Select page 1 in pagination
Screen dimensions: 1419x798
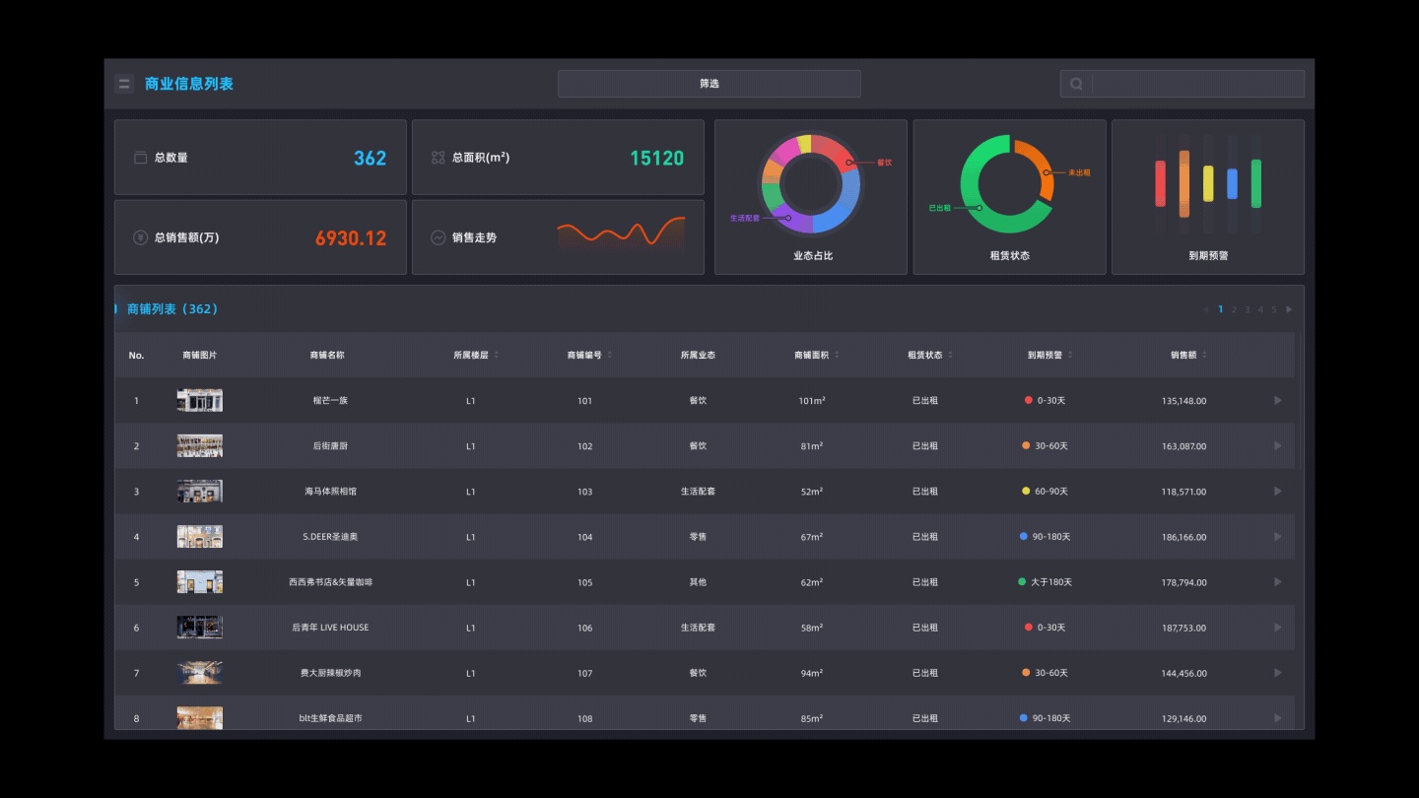(1221, 309)
